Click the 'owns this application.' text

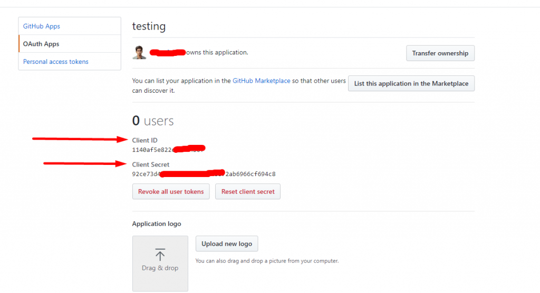217,52
